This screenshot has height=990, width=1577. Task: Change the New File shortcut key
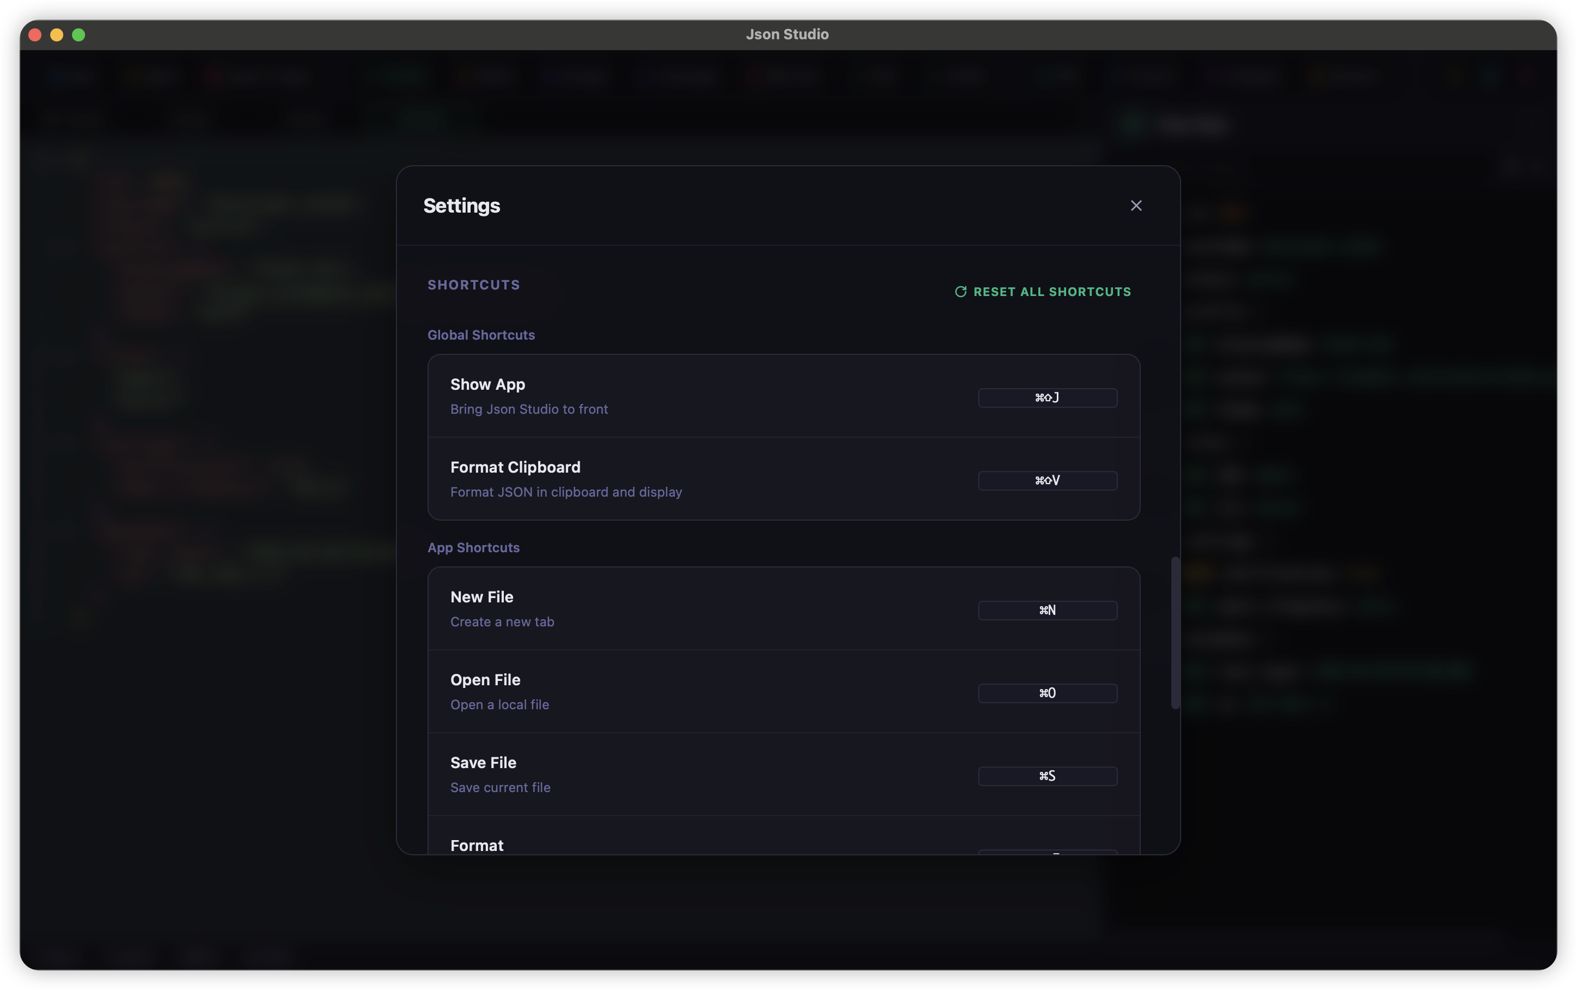1047,609
